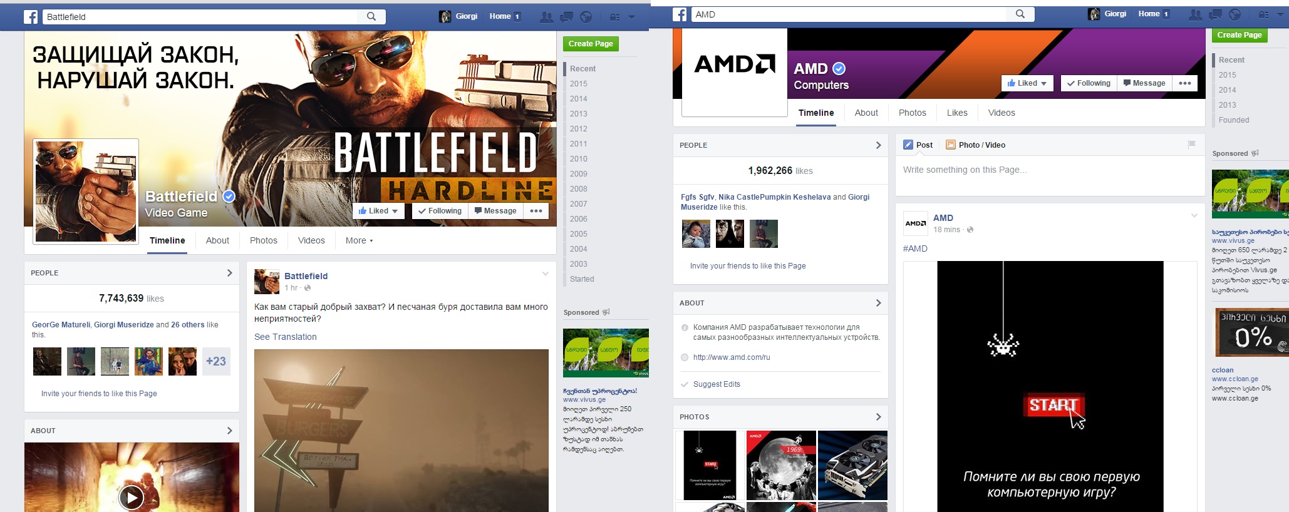Select Photo / Video option in AMD composer

point(975,145)
